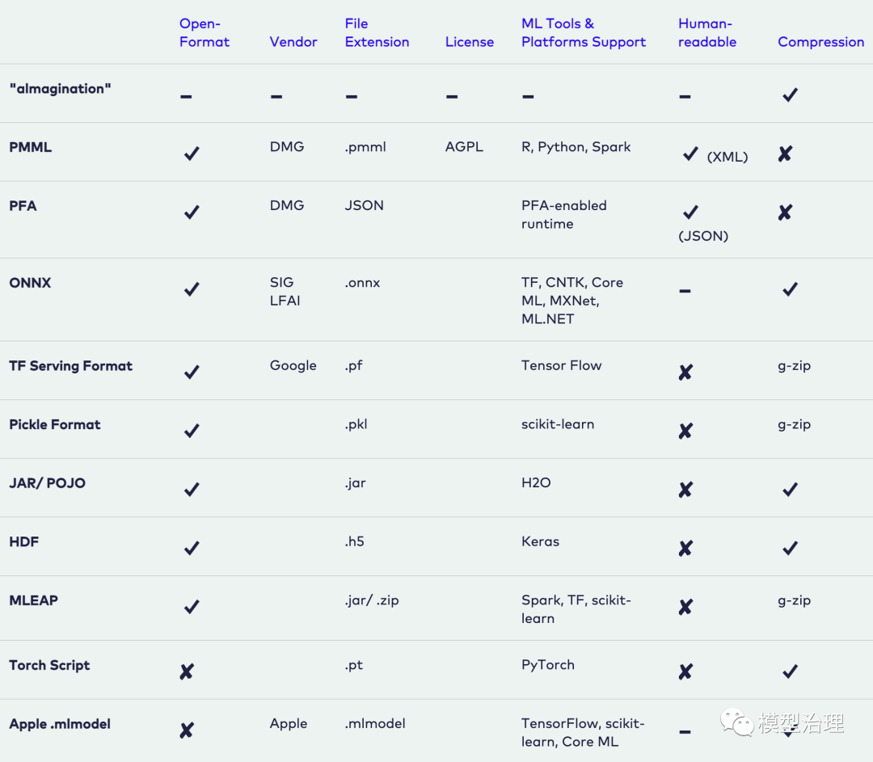
Task: Click the almagination Compression checkmark
Action: pos(791,95)
